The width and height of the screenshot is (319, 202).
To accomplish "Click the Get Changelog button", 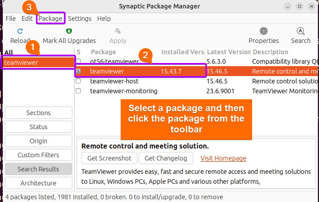I will [x=166, y=158].
